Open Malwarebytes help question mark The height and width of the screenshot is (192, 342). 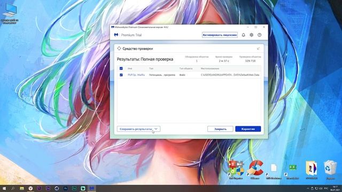pyautogui.click(x=259, y=35)
